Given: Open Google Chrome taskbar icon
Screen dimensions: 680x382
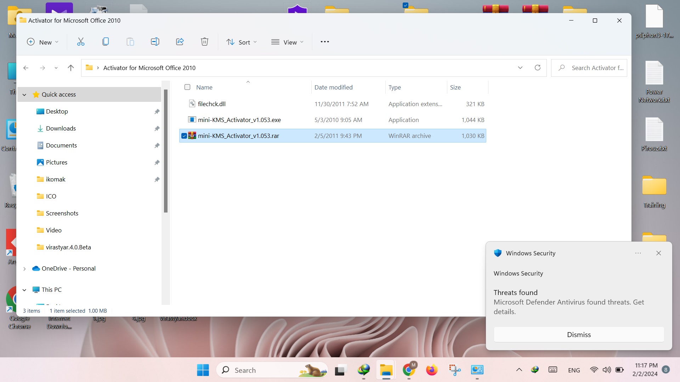Looking at the screenshot, I should point(409,370).
